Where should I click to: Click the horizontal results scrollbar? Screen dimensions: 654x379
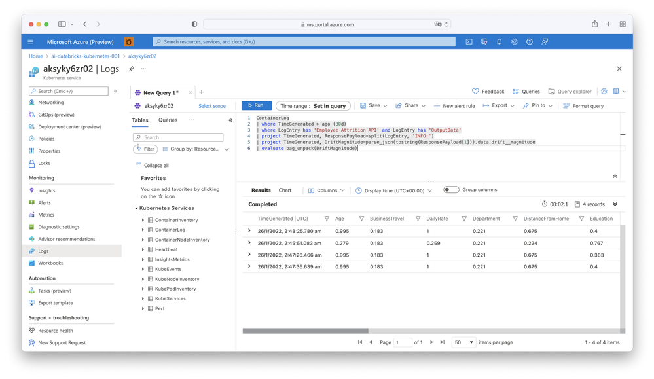pyautogui.click(x=305, y=331)
